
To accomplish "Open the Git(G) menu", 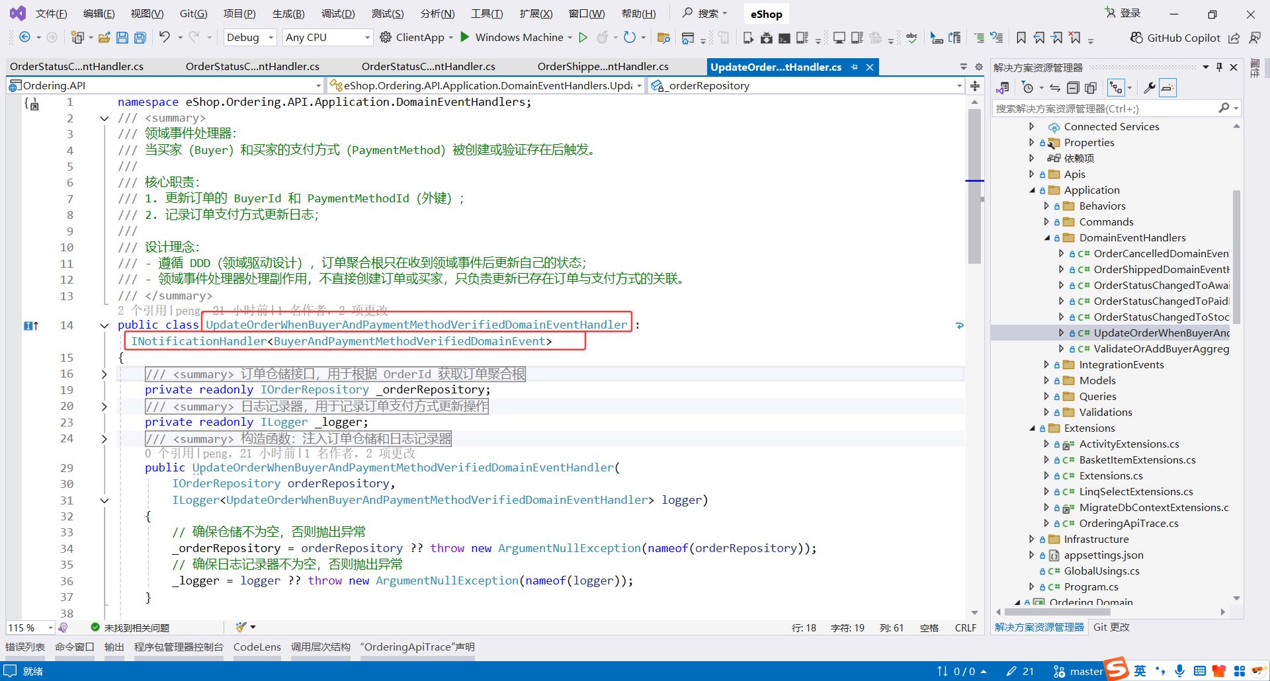I will tap(193, 14).
